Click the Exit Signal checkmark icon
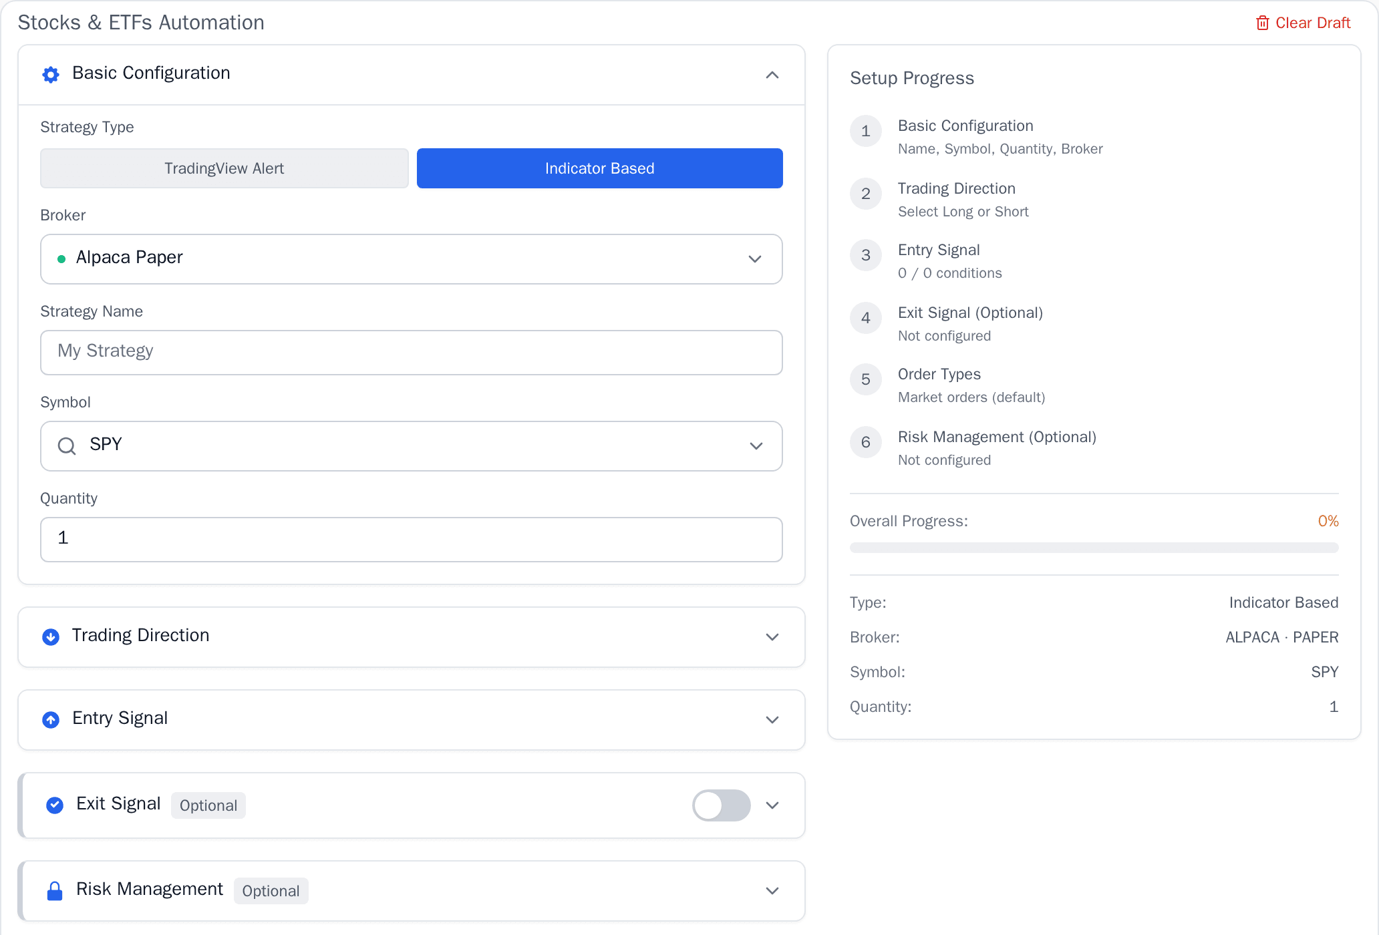This screenshot has width=1379, height=935. tap(55, 805)
